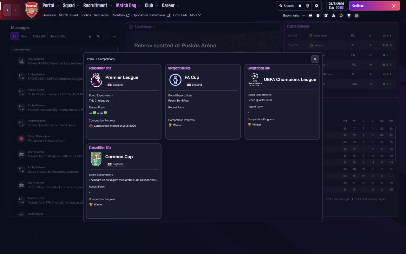Click the FA Cup logo
Image resolution: width=406 pixels, height=254 pixels.
tap(175, 80)
